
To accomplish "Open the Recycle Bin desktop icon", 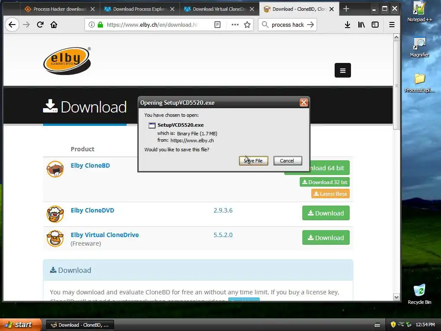I will (x=419, y=294).
